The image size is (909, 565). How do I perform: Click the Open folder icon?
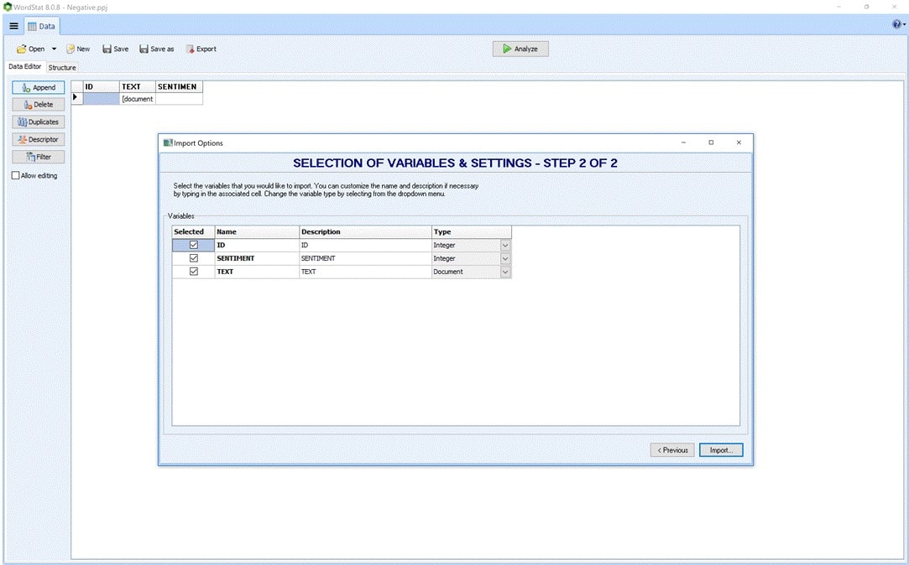point(22,49)
